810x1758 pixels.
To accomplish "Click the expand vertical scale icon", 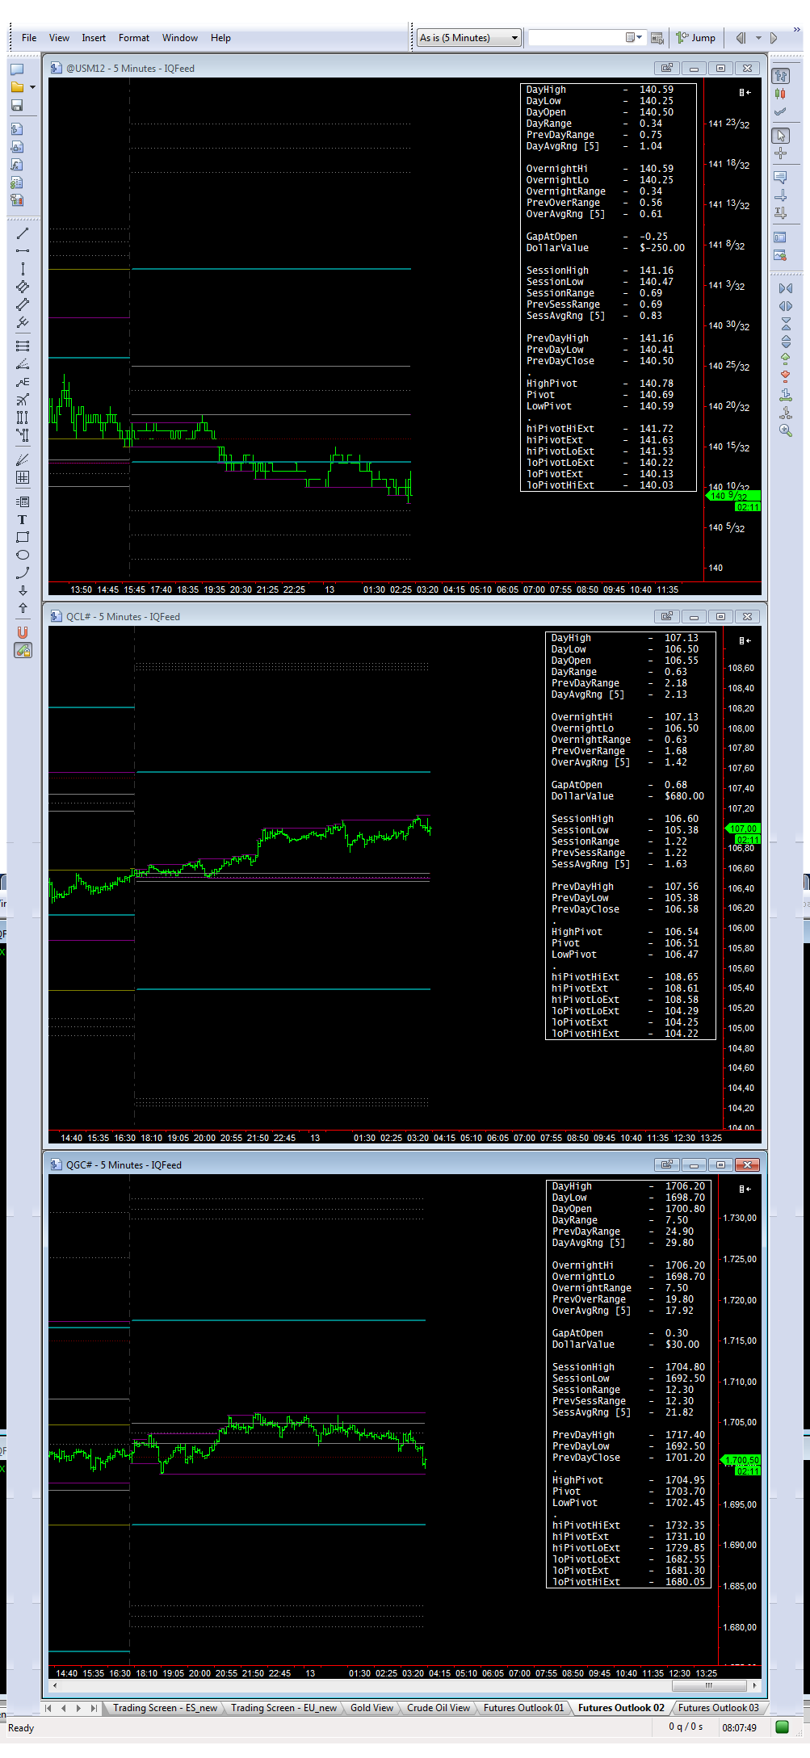I will [x=786, y=342].
